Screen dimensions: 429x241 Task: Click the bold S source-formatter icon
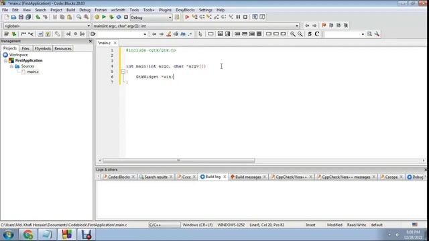click(310, 34)
